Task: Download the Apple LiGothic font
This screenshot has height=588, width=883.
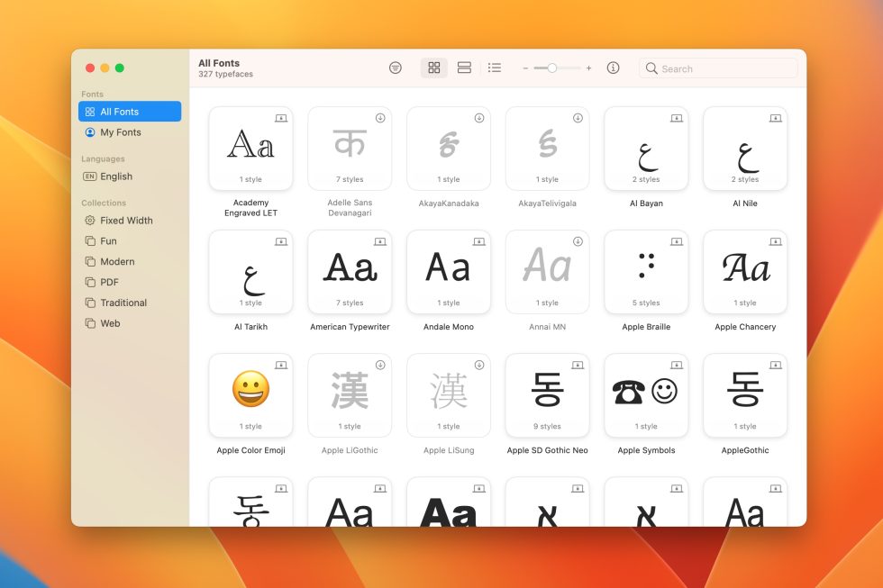Action: [x=380, y=365]
